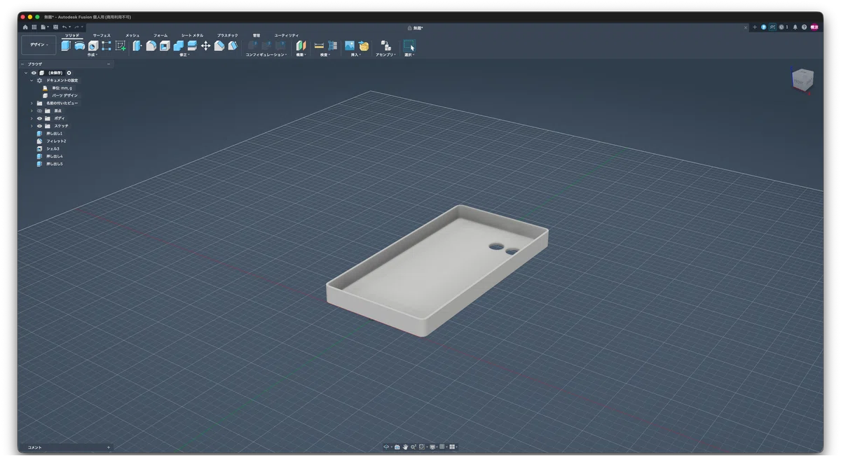Click the Select tool cursor icon
Screen dimensions: 841x476
(409, 45)
